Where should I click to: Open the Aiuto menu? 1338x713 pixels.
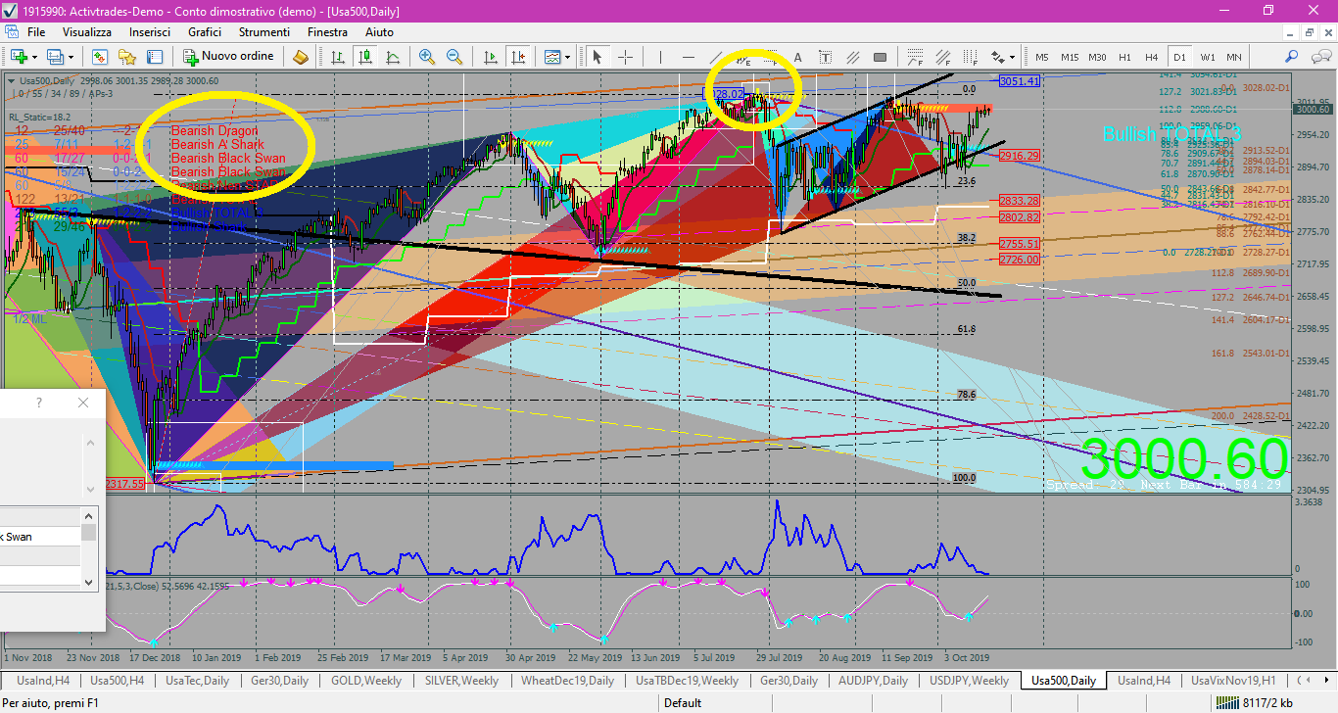click(x=379, y=32)
